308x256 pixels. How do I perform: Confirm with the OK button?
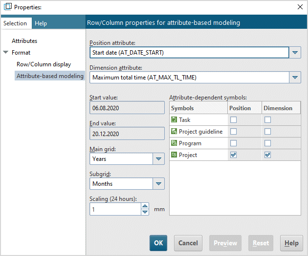click(x=158, y=243)
